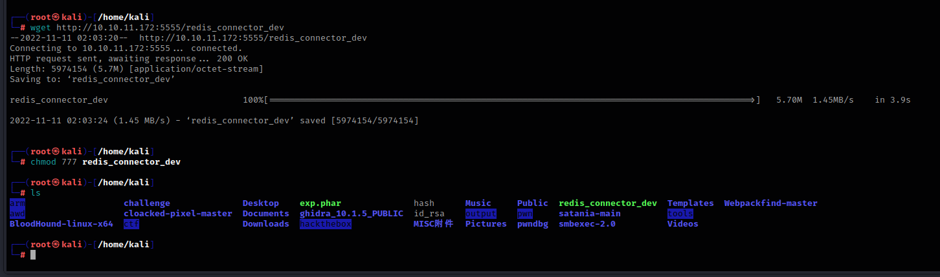Click the highlighted 'hackthebox' directory entry
Viewport: 940px width, 277px height.
(326, 224)
